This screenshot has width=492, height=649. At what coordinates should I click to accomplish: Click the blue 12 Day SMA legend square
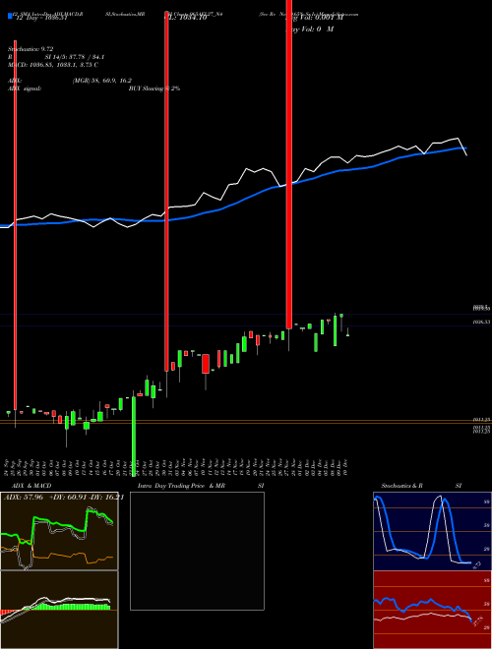[x=10, y=18]
